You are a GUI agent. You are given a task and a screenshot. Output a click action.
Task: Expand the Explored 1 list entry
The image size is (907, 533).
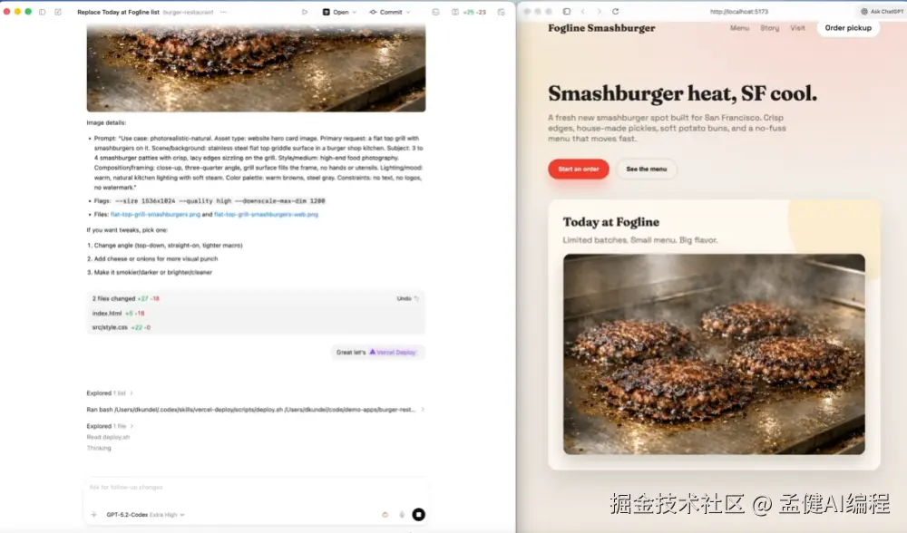coord(110,393)
